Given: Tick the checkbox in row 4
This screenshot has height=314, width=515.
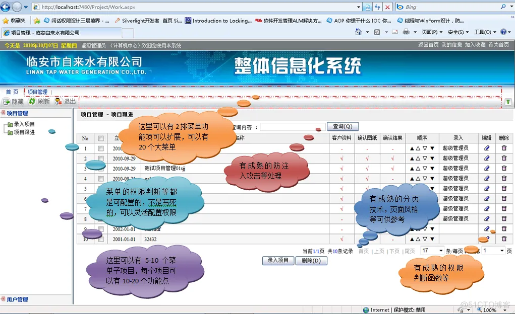Looking at the screenshot, I should coord(101,179).
